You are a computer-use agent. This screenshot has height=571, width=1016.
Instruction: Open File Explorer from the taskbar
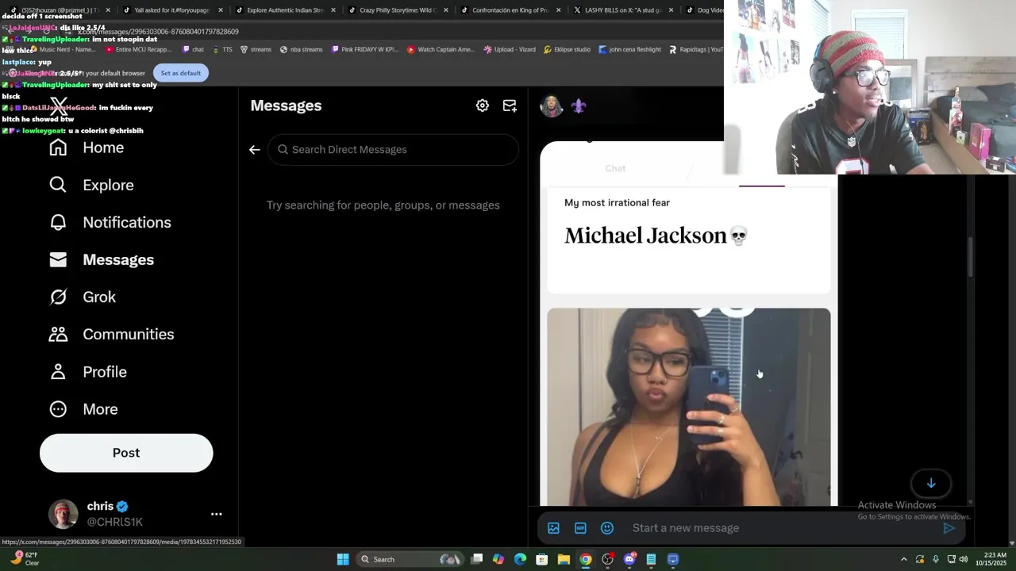[564, 559]
